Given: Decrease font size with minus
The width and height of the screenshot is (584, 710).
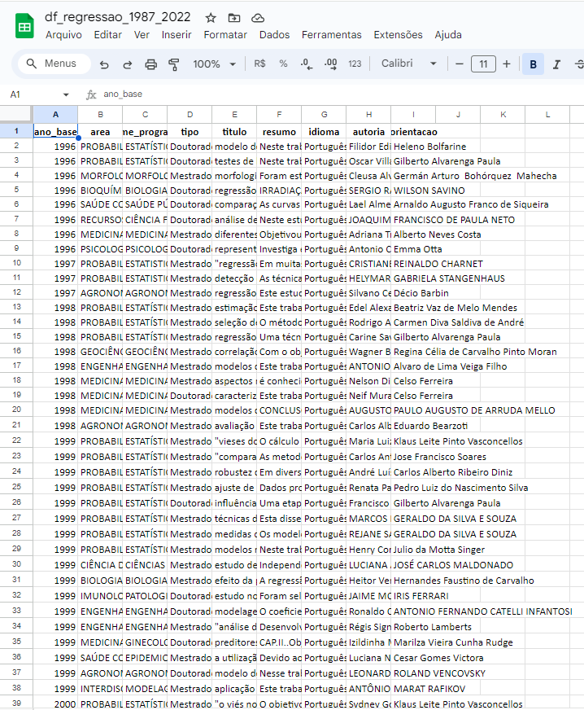Looking at the screenshot, I should click(460, 64).
